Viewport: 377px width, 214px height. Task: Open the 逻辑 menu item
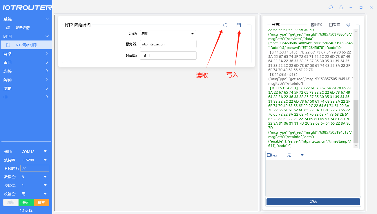[x=26, y=88]
